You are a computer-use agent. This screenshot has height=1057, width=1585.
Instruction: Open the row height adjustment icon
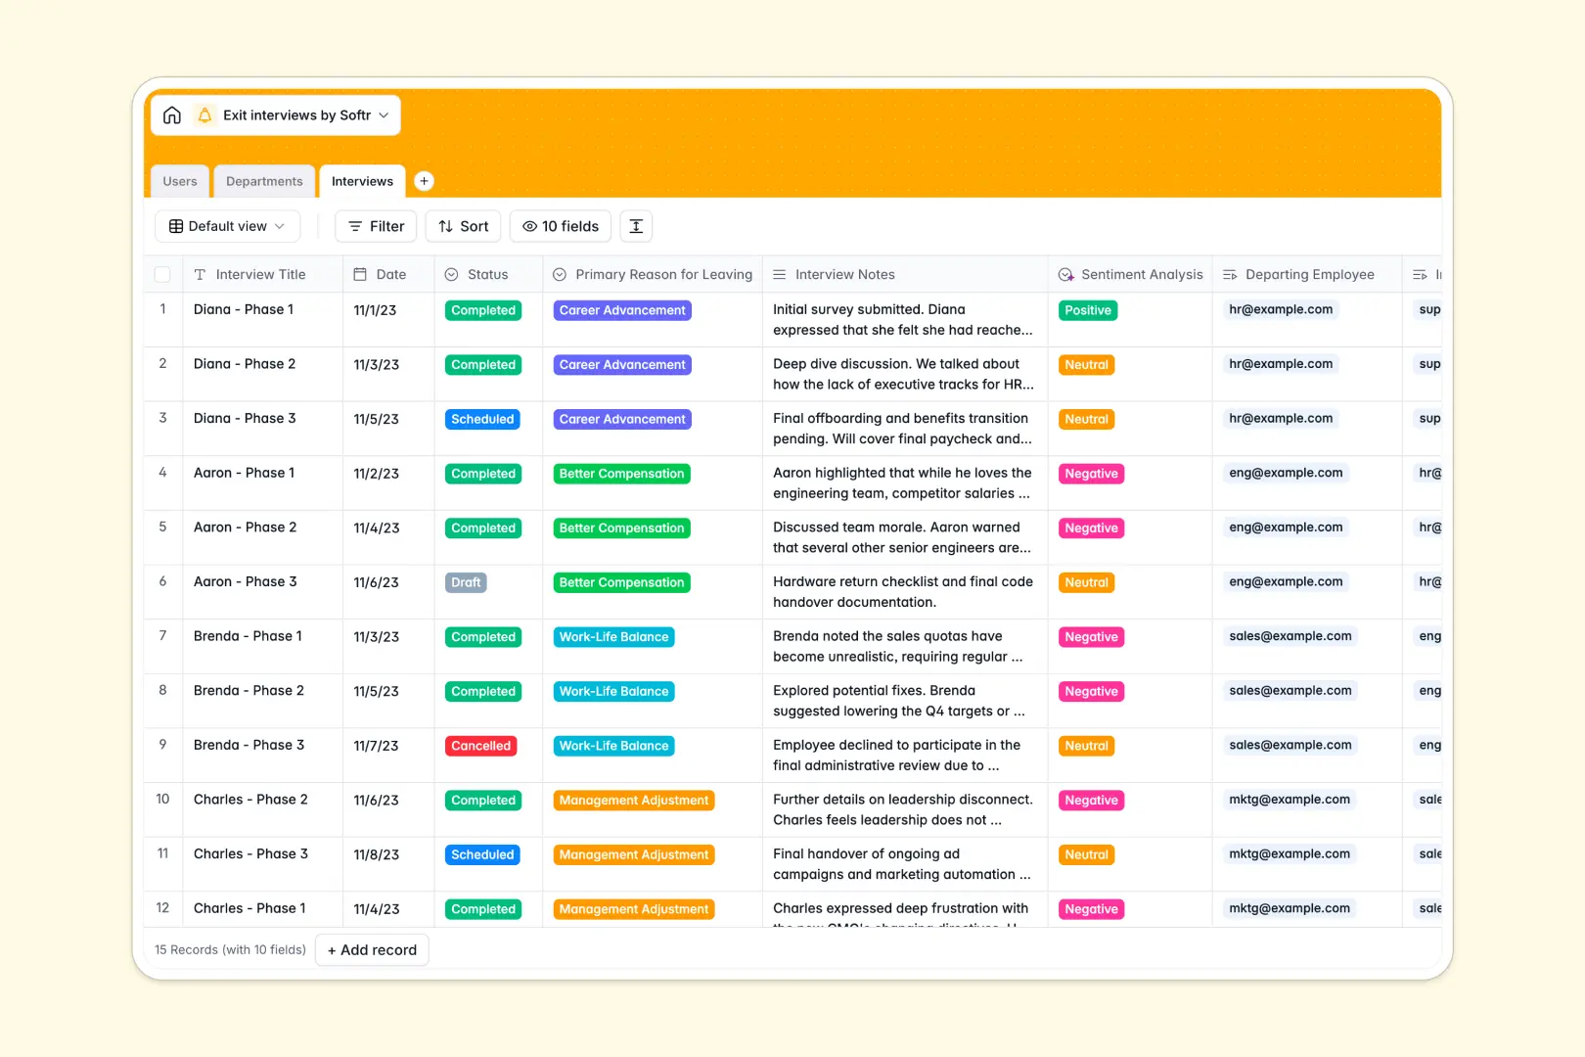[x=636, y=226]
